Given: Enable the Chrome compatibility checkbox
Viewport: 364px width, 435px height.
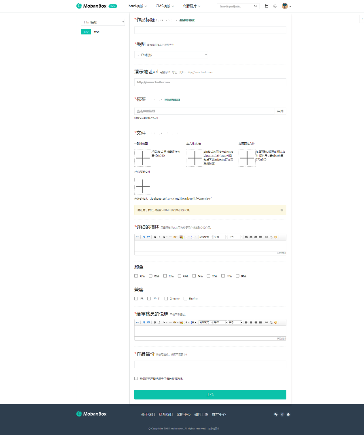Looking at the screenshot, I should coord(166,299).
